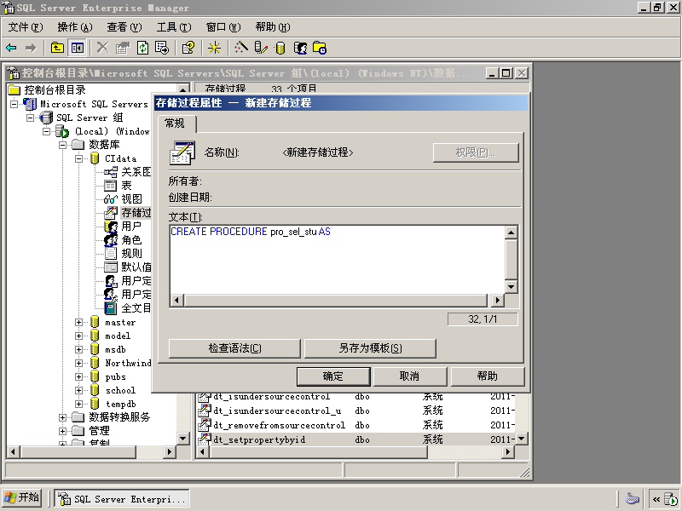Viewport: 682px width, 511px height.
Task: Expand the model database node
Action: pyautogui.click(x=78, y=336)
